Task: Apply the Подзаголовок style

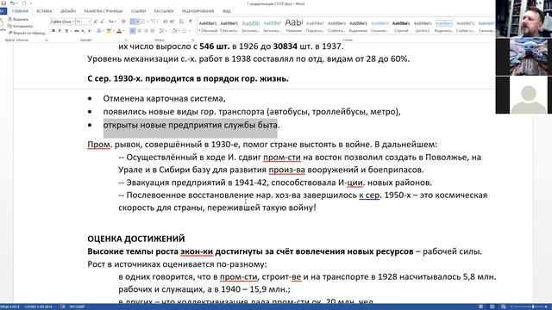Action: point(315,26)
